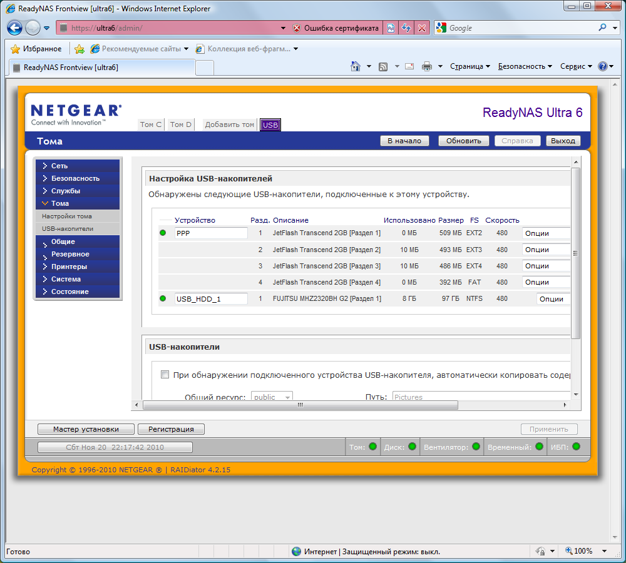Enable automatic copy on USB detection checkbox

[x=165, y=374]
